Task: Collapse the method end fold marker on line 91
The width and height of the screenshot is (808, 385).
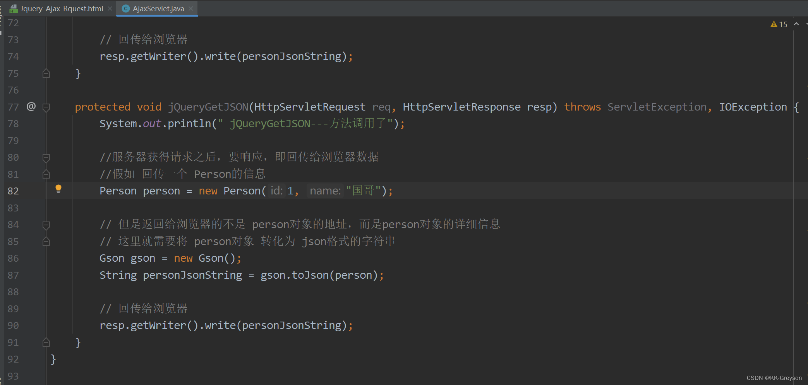Action: (x=46, y=342)
